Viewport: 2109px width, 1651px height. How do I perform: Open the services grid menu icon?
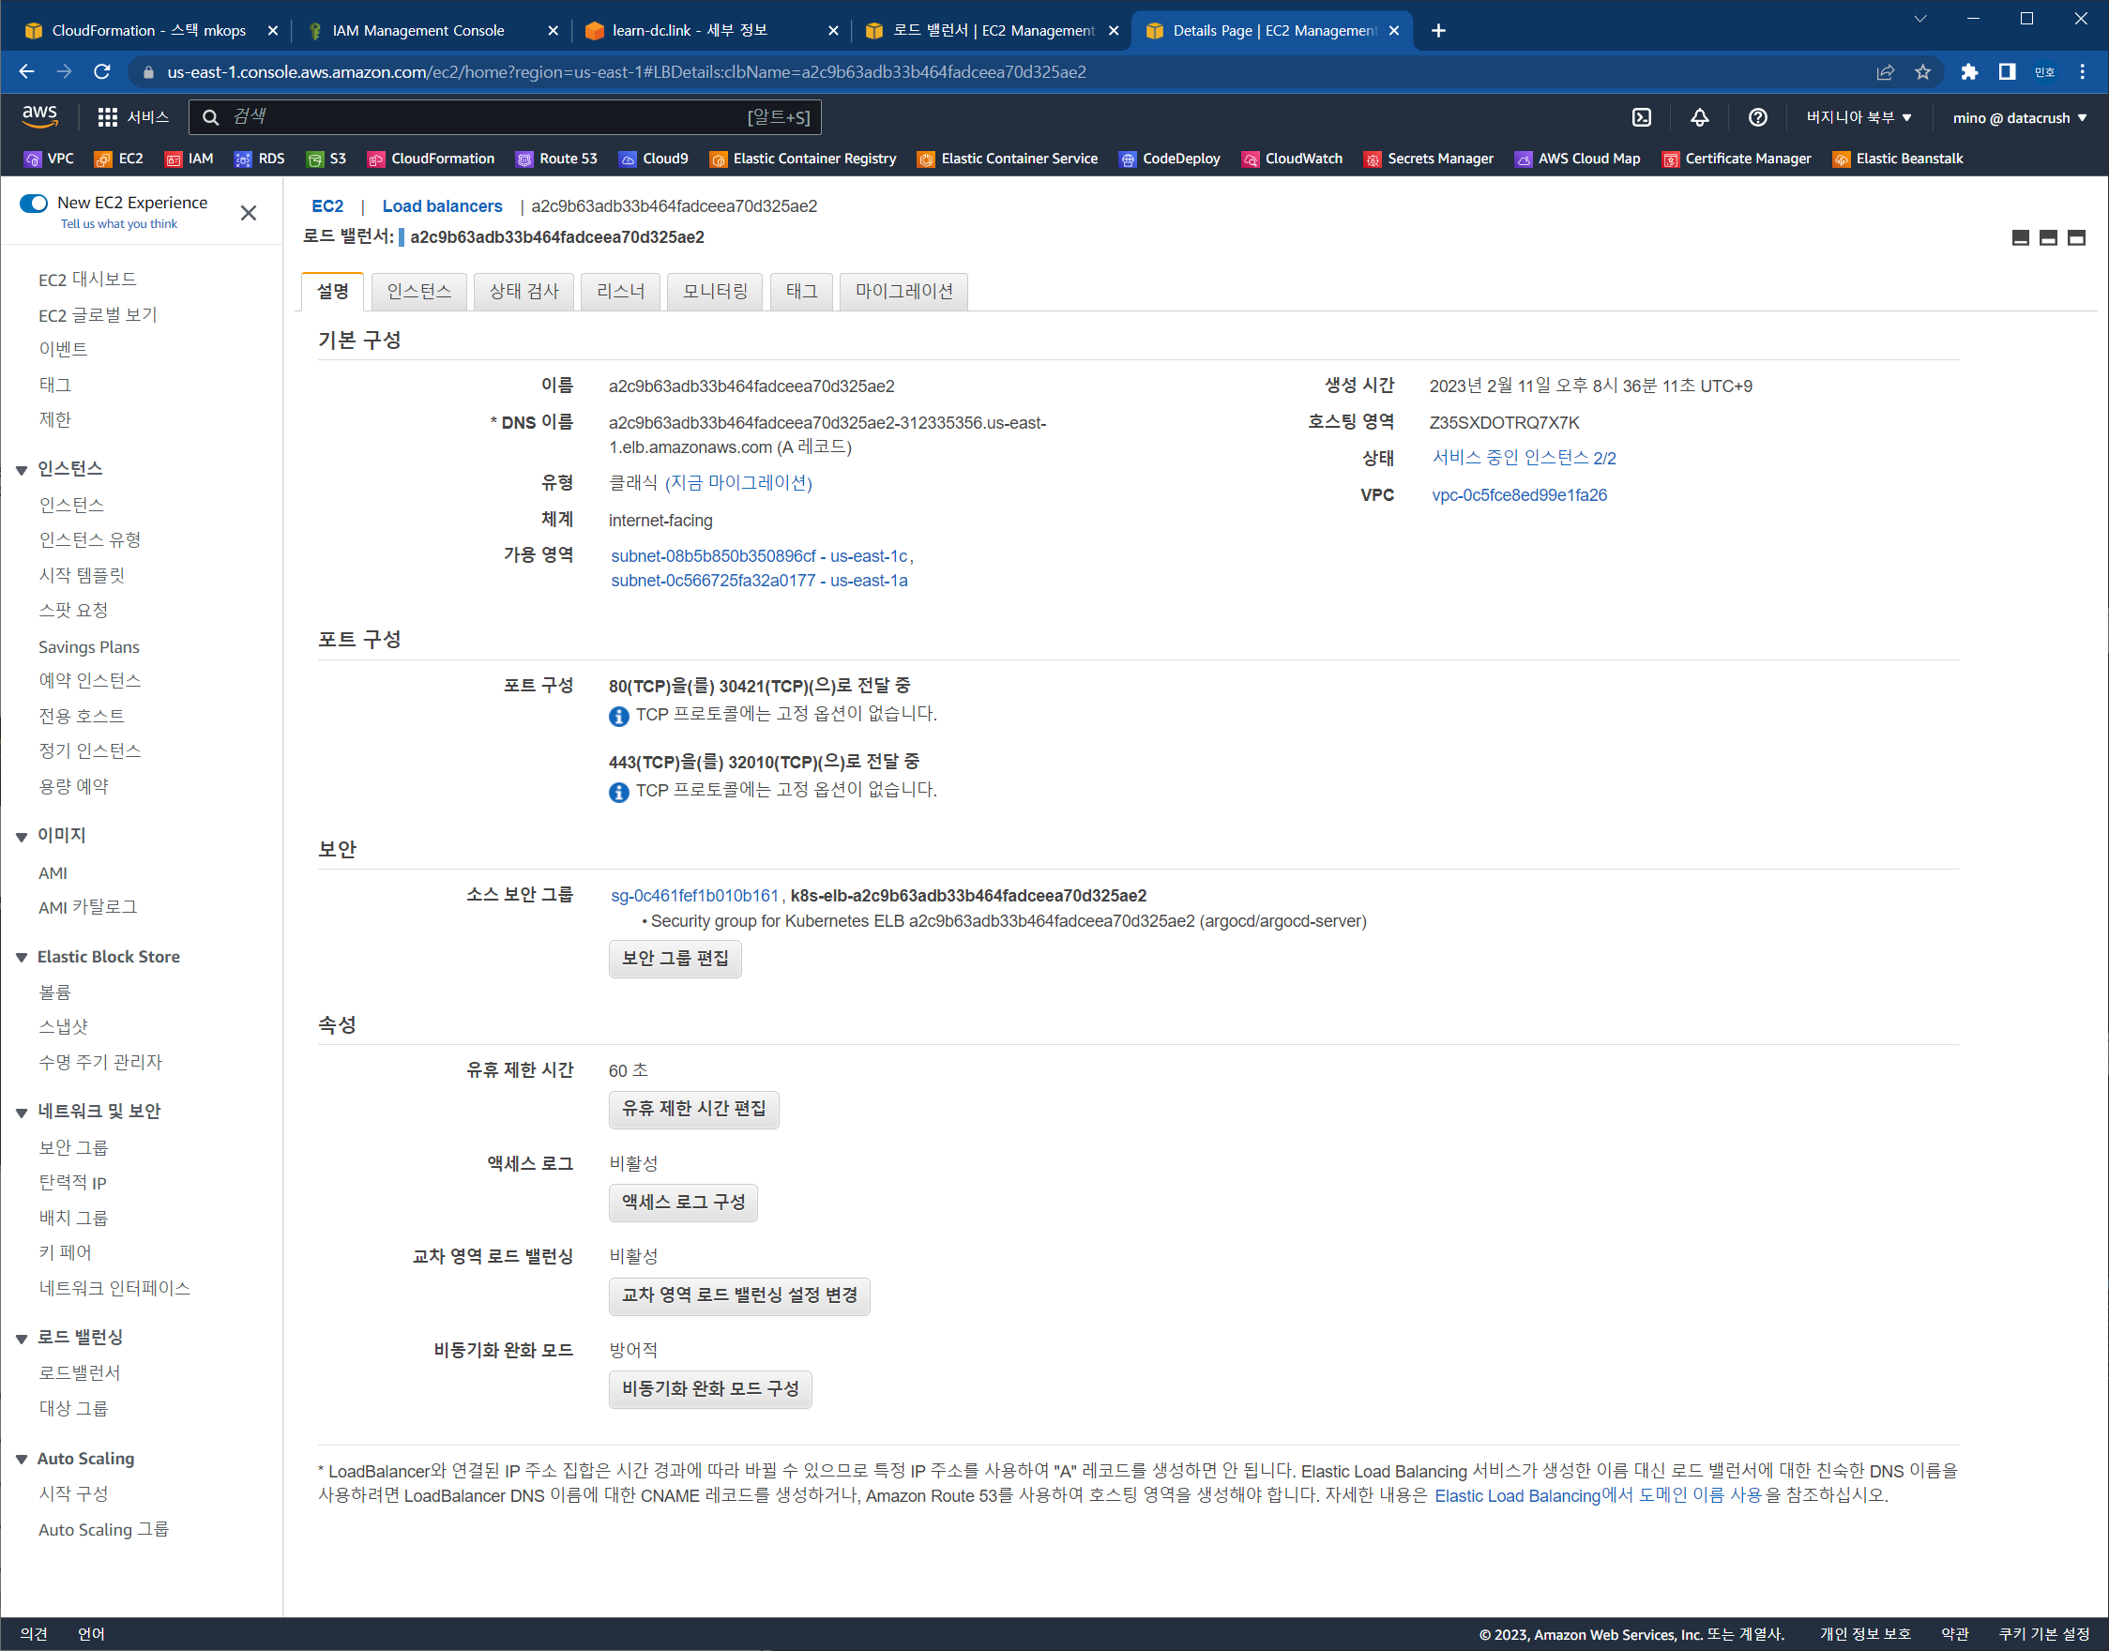tap(107, 117)
